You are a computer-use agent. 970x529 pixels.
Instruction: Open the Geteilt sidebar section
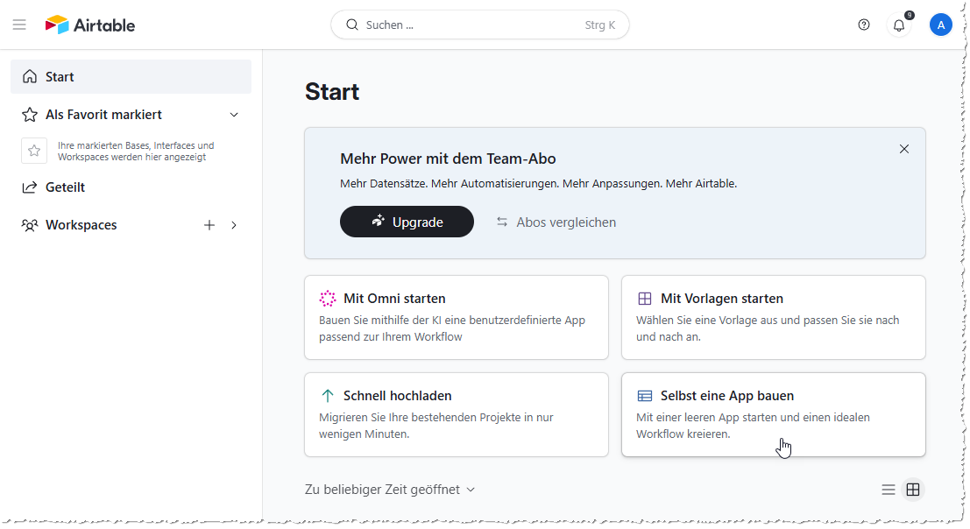[65, 187]
